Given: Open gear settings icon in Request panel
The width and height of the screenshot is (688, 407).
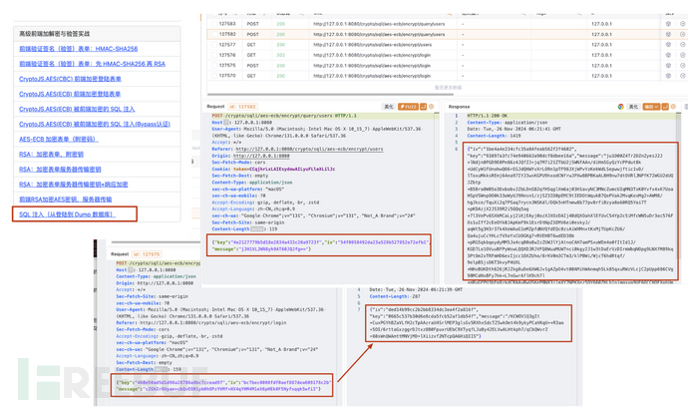Looking at the screenshot, I should point(432,107).
